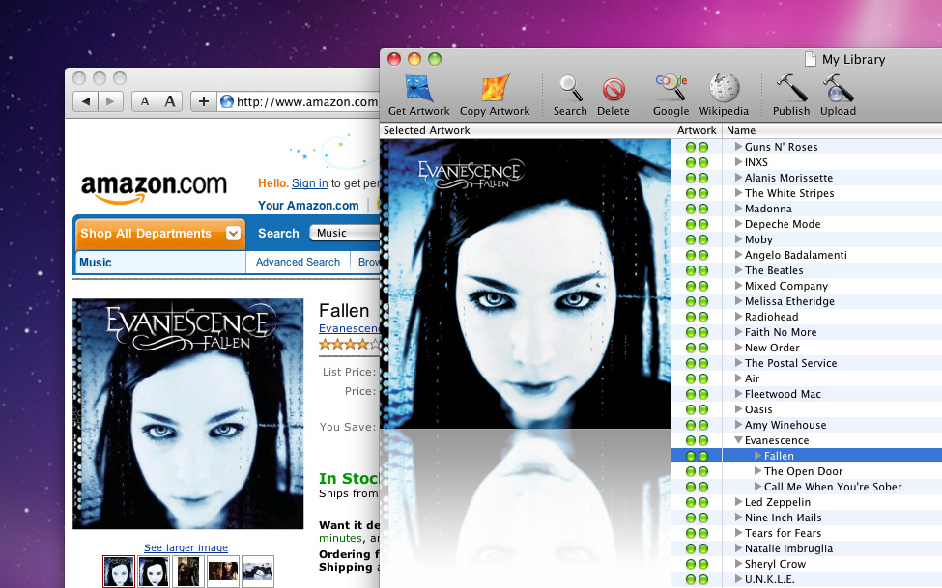Toggle artwork status dots for Madonna

(697, 209)
